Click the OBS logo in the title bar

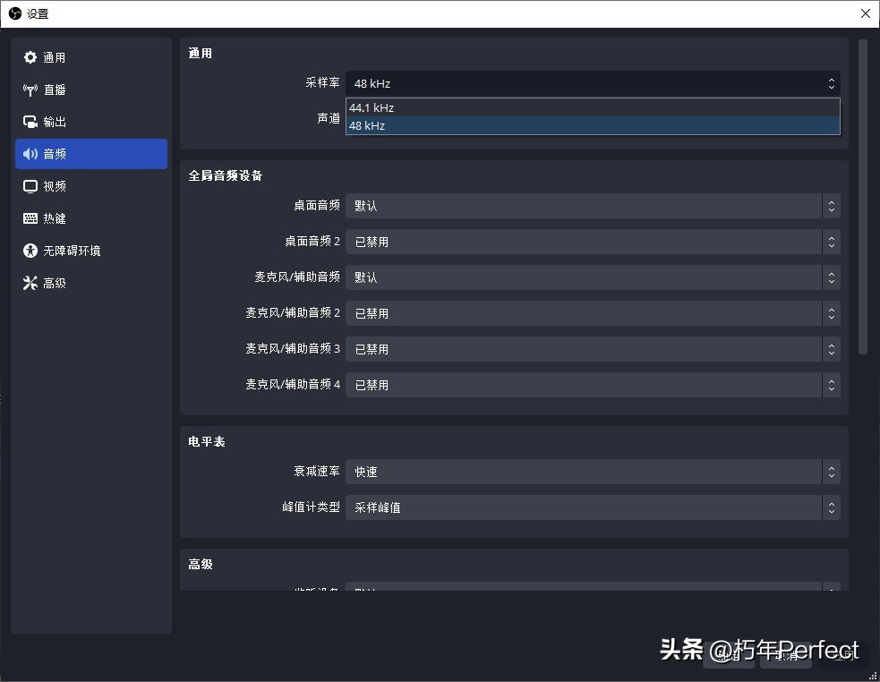pos(14,13)
